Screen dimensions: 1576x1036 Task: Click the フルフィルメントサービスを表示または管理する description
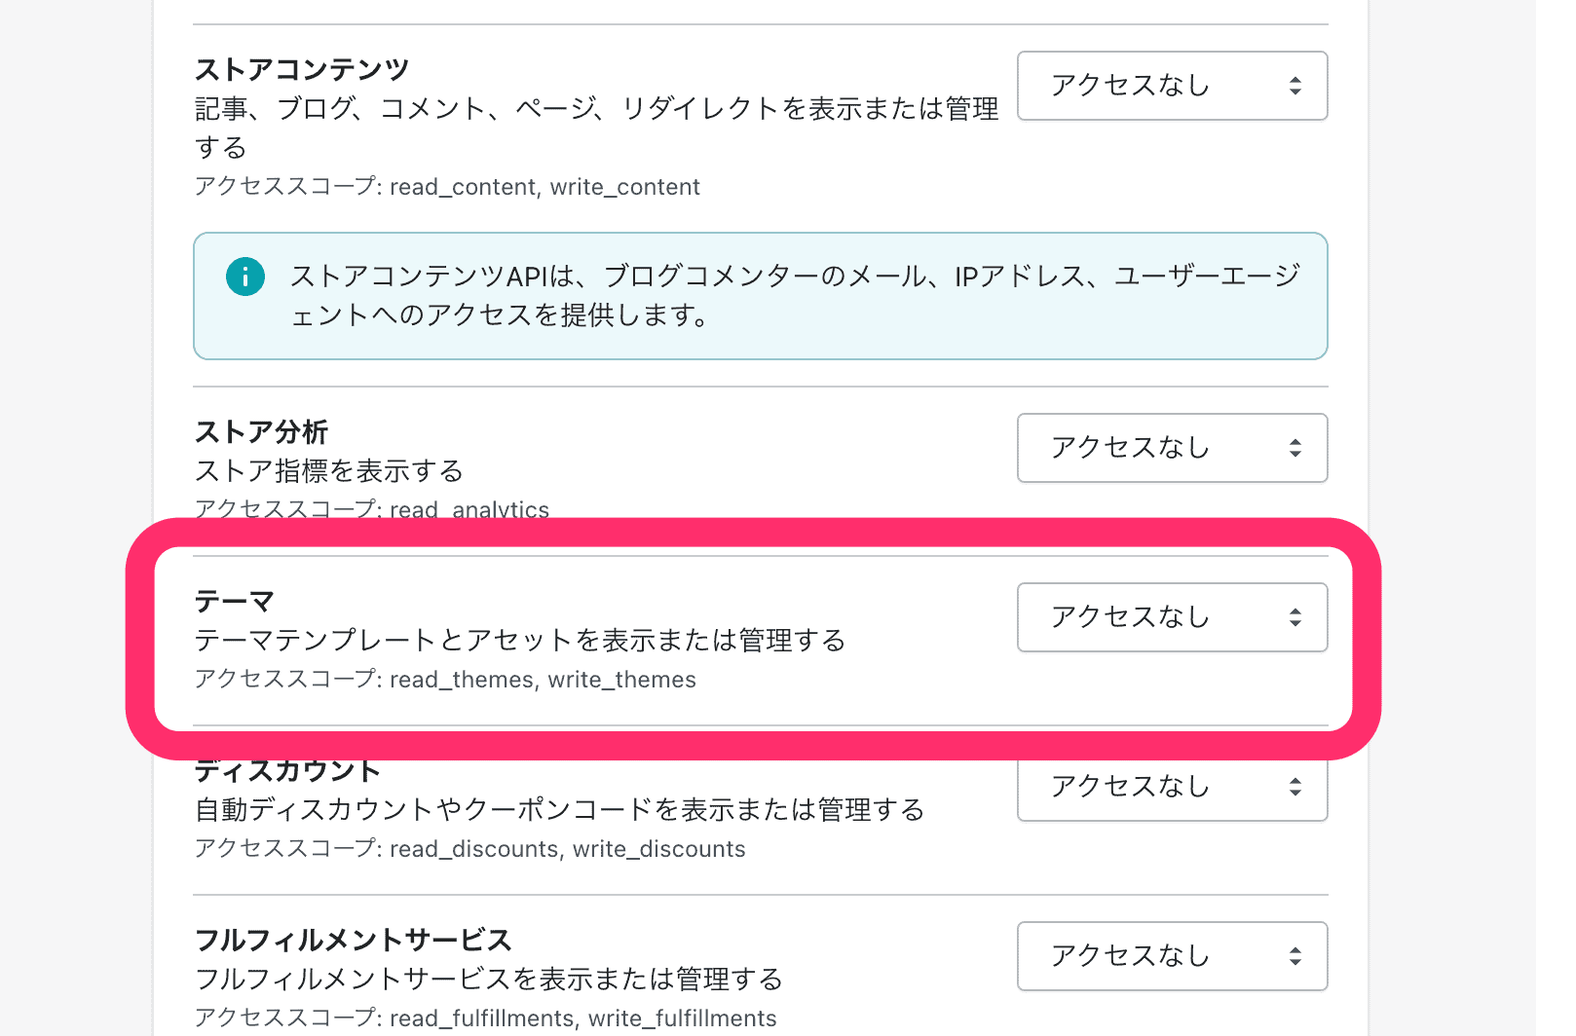(489, 980)
